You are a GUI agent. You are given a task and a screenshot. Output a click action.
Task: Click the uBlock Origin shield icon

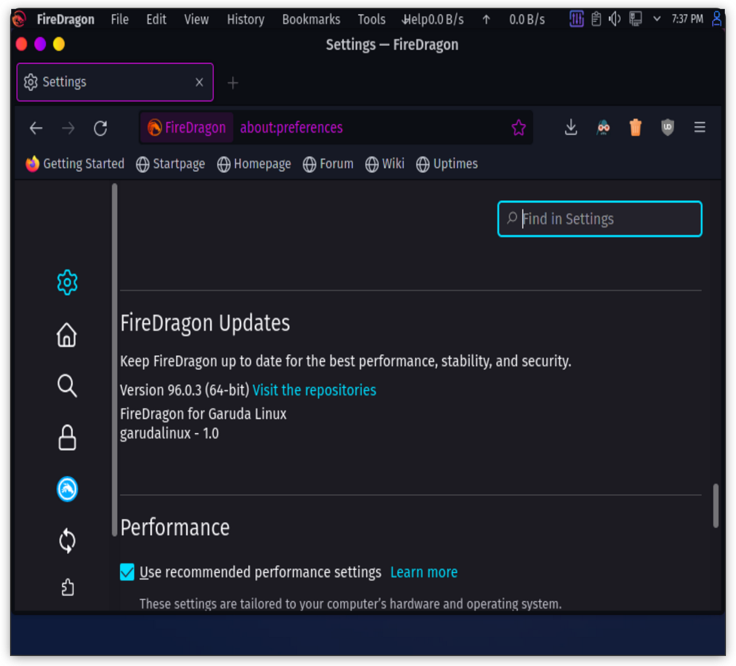coord(667,127)
